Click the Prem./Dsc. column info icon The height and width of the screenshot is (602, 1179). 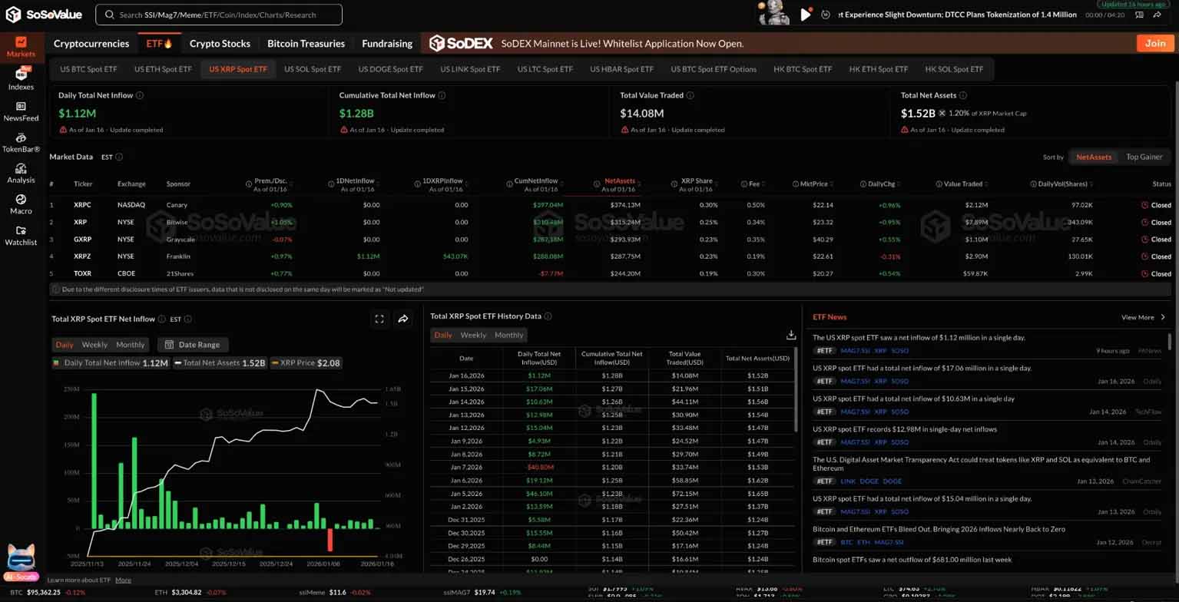point(250,184)
